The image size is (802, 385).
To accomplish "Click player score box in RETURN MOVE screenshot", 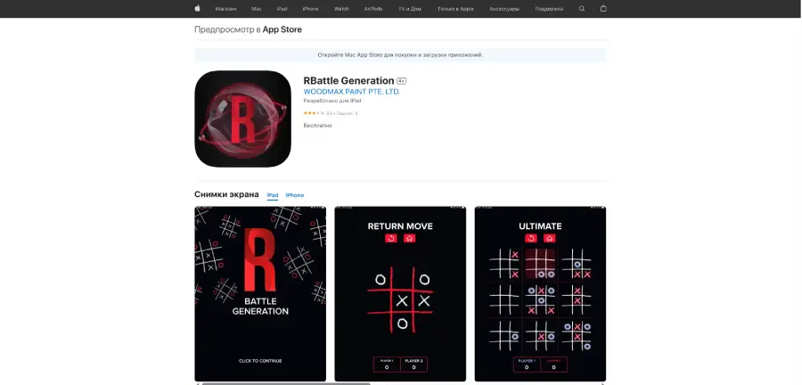I will click(400, 364).
